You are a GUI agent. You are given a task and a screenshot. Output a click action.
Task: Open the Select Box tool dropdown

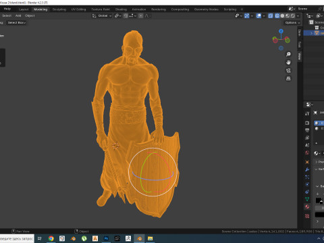point(17,22)
